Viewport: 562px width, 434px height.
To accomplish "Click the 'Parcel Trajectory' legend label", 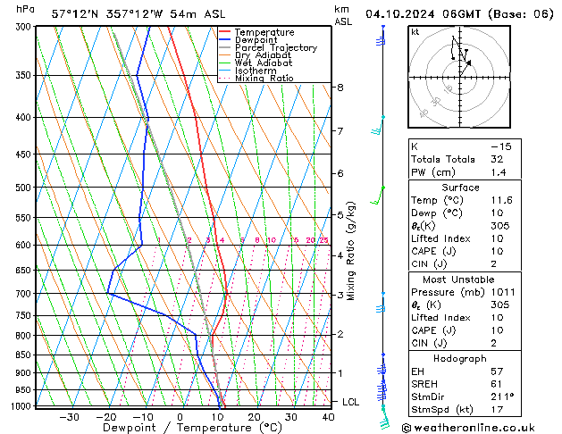I will [x=276, y=47].
